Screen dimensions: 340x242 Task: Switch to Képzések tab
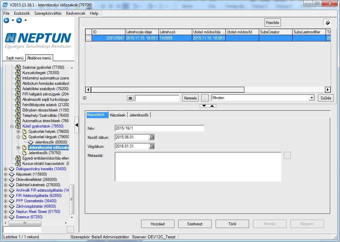coord(118,115)
